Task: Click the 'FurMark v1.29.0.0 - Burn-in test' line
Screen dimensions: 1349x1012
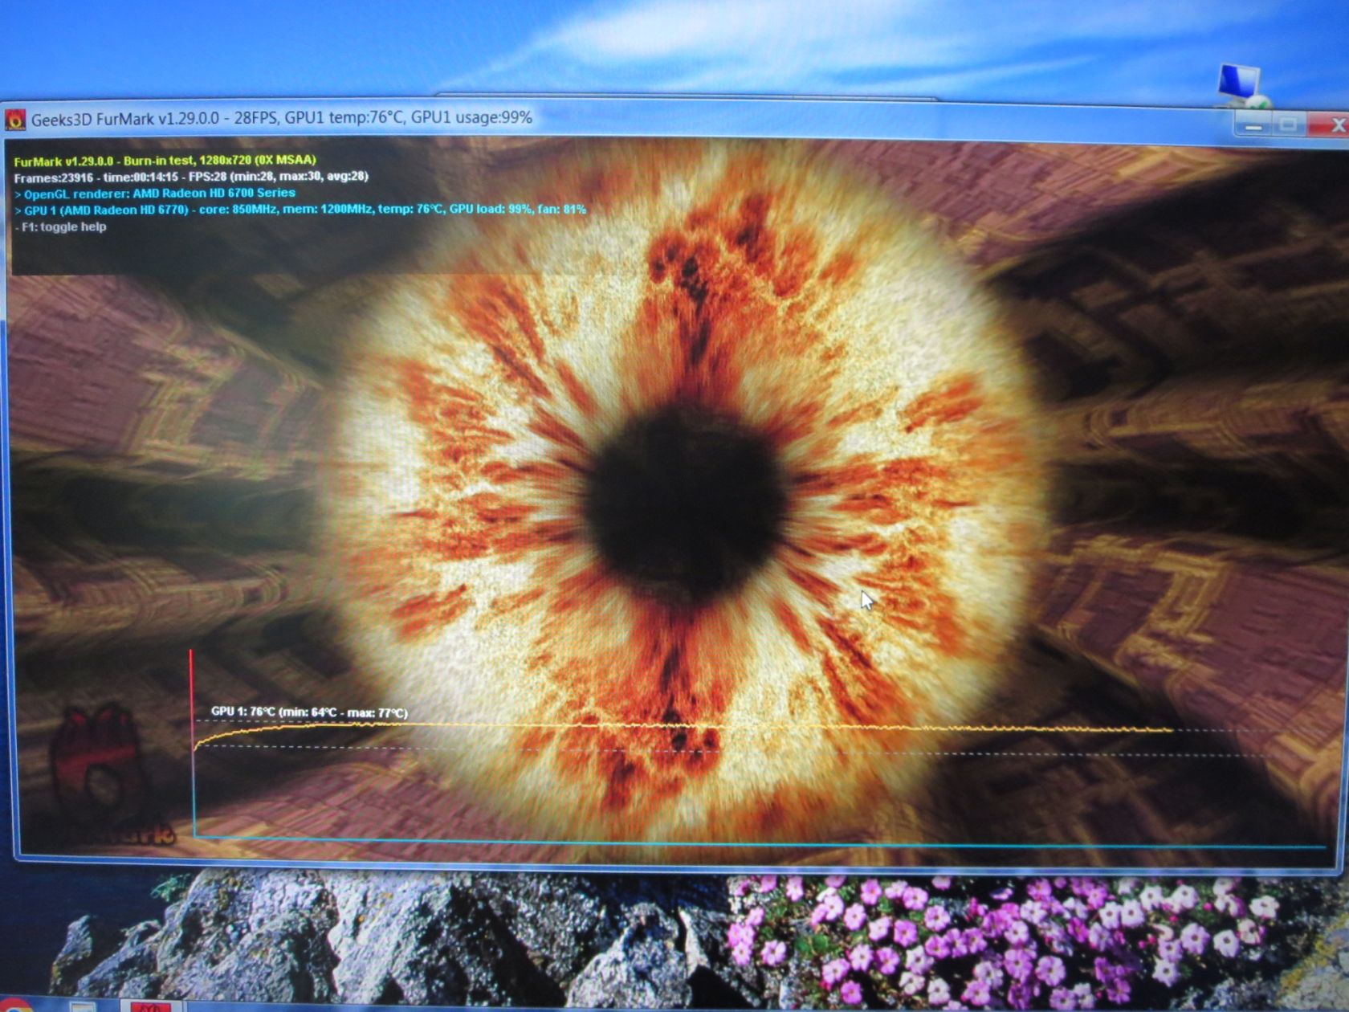Action: 165,161
